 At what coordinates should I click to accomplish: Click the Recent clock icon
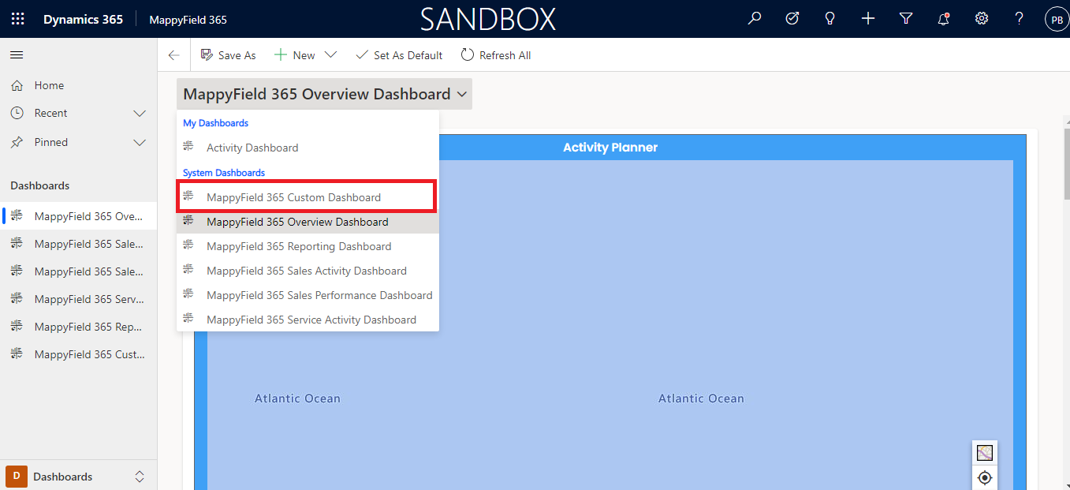tap(17, 113)
